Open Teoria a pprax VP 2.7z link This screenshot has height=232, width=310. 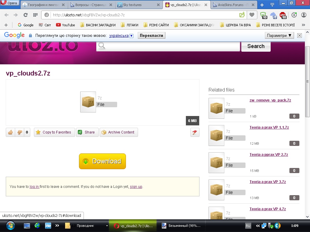click(x=269, y=155)
